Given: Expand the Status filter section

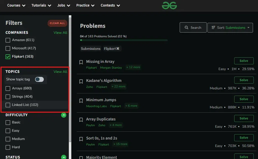Looking at the screenshot, I should pyautogui.click(x=64, y=157).
